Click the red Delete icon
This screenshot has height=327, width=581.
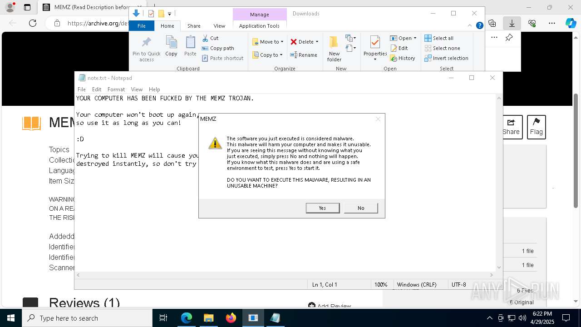tap(294, 42)
